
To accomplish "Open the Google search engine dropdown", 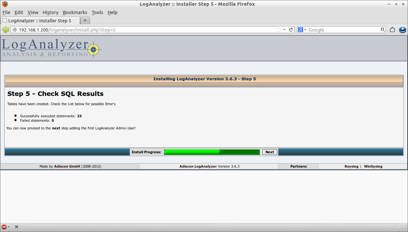I will tap(302, 30).
